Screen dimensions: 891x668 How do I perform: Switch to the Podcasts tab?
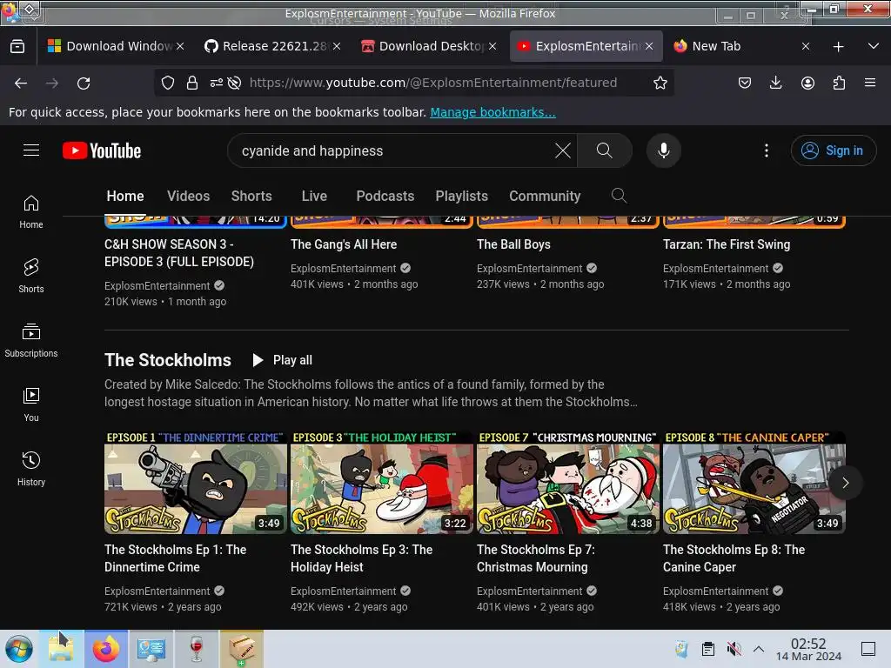[385, 196]
